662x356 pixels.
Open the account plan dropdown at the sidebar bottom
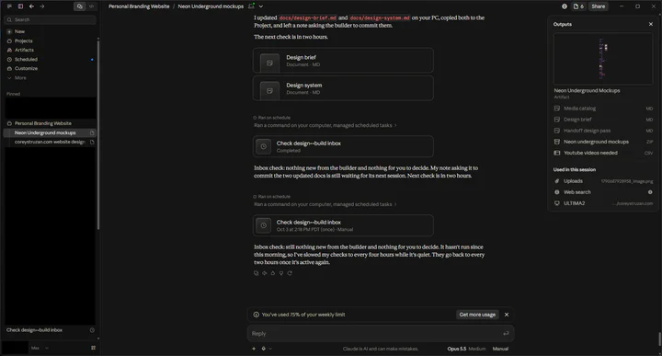pyautogui.click(x=40, y=348)
